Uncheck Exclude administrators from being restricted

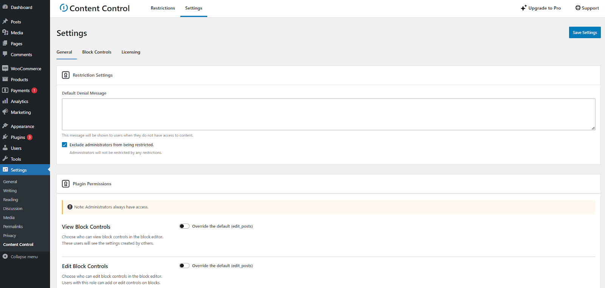tap(65, 145)
